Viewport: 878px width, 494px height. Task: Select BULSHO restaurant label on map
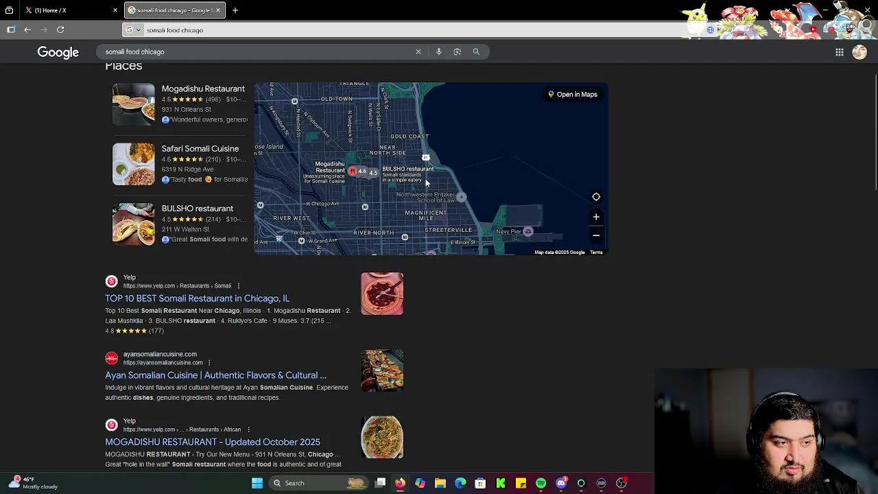coord(408,169)
